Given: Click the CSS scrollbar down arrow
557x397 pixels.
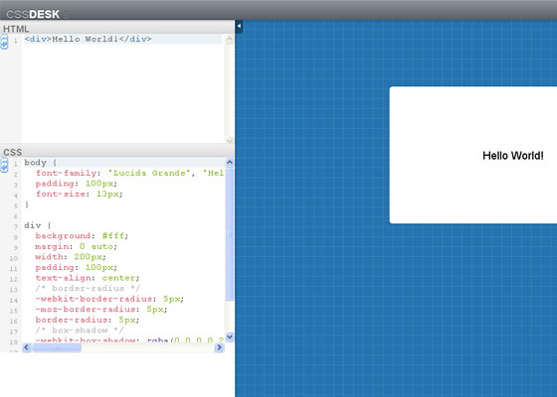Looking at the screenshot, I should pos(230,336).
